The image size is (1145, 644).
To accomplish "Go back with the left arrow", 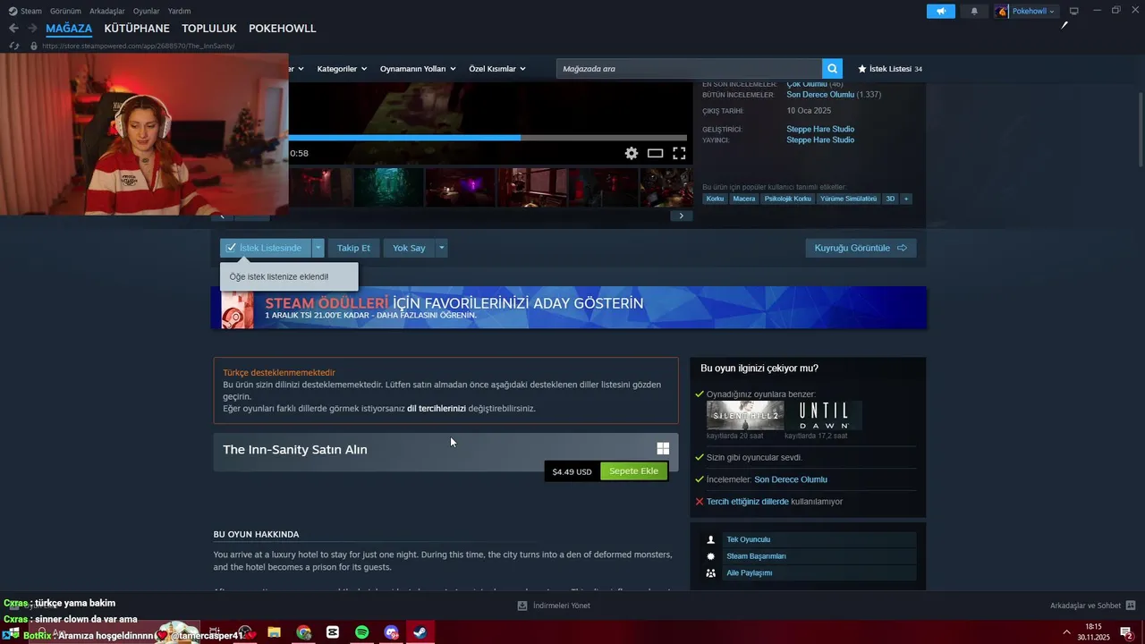I will point(13,29).
